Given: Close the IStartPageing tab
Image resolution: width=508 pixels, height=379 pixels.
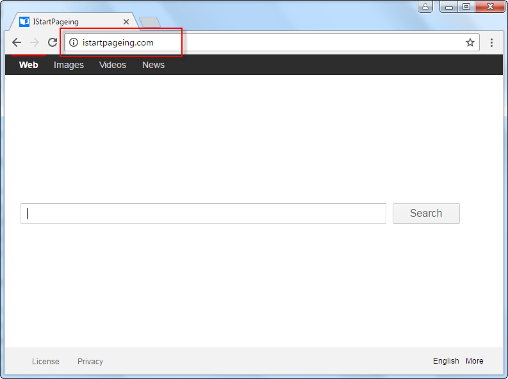Looking at the screenshot, I should point(126,22).
